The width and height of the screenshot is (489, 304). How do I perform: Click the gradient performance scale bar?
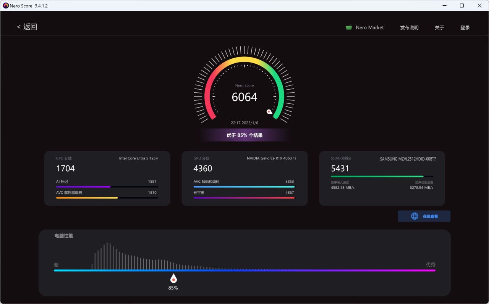[244, 270]
